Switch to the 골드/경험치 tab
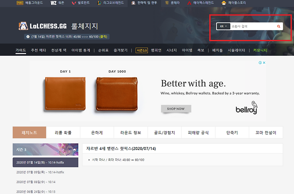This screenshot has height=194, width=294. pos(164,132)
